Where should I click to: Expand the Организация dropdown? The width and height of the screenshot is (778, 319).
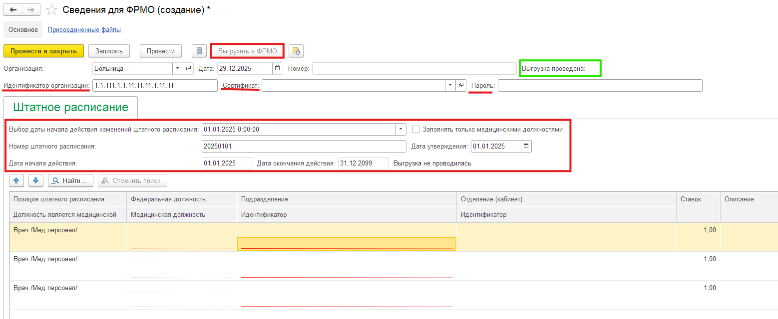tap(178, 68)
